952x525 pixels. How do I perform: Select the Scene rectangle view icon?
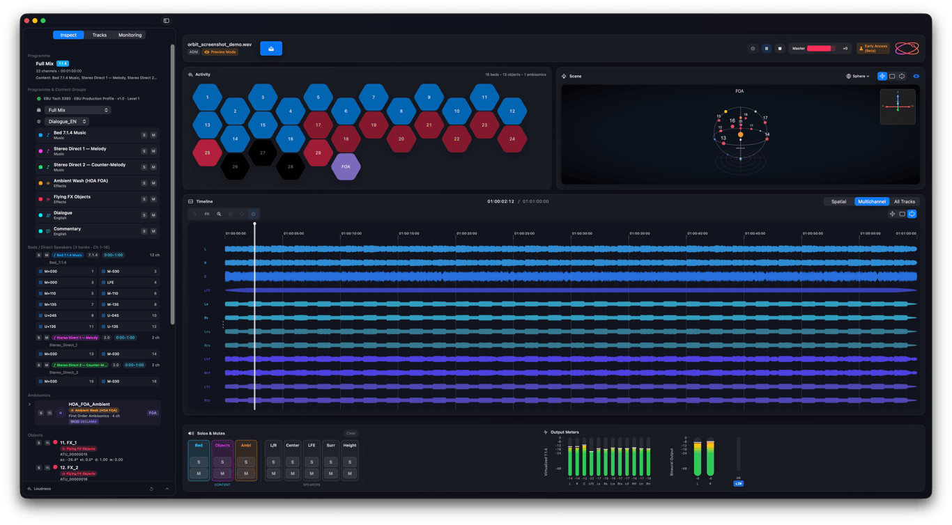(892, 77)
